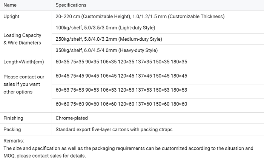The image size is (264, 161).
Task: Click the Chrome-plated finishing value
Action: click(71, 118)
